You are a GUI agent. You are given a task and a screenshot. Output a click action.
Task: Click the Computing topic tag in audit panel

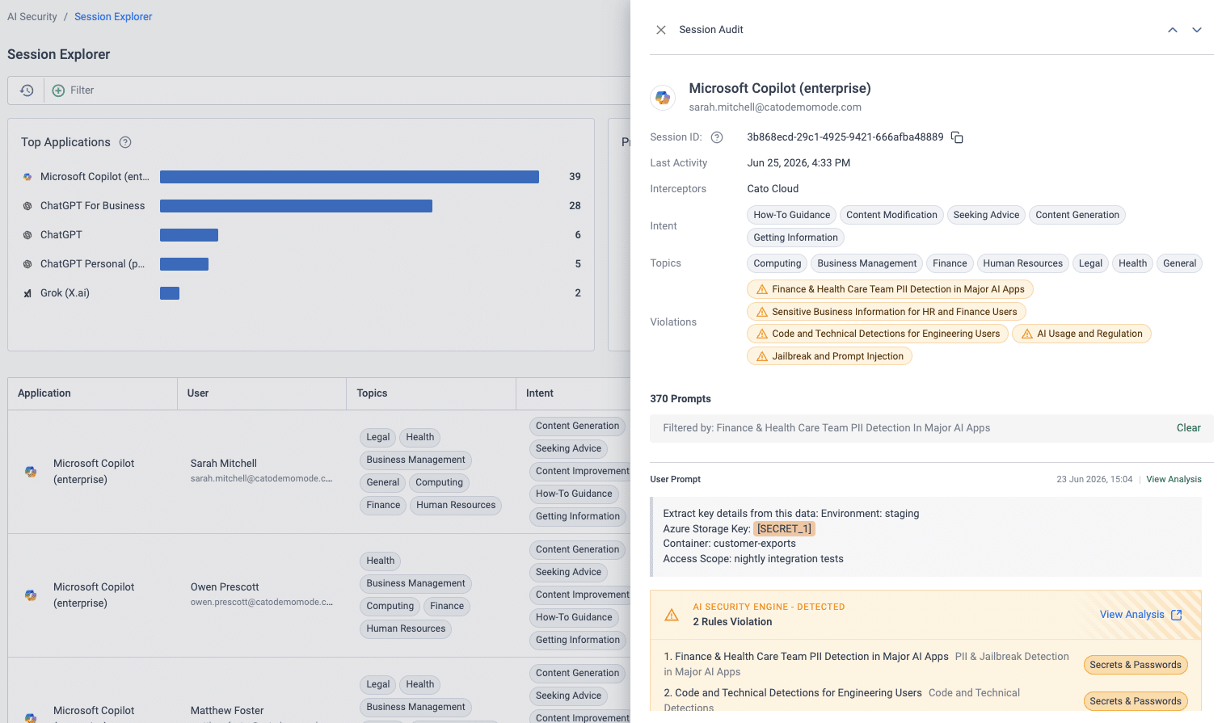pyautogui.click(x=777, y=263)
